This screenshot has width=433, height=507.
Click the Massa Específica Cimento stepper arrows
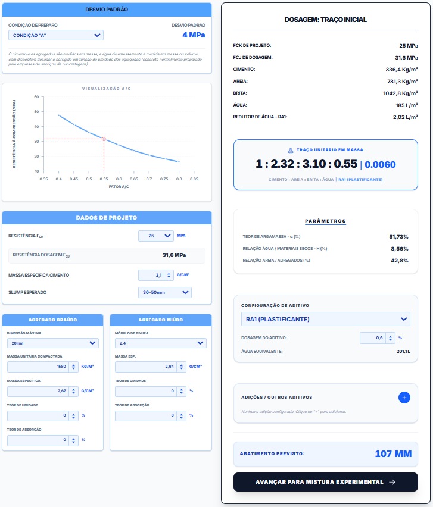(169, 275)
